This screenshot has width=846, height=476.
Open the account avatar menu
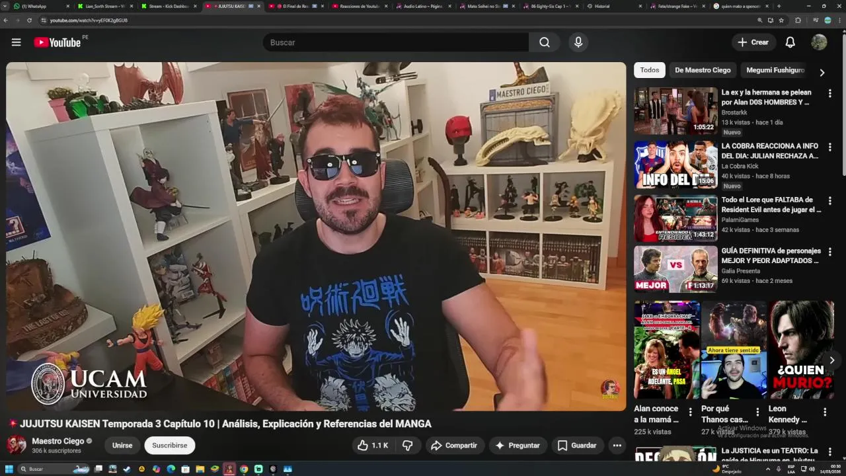pos(819,42)
